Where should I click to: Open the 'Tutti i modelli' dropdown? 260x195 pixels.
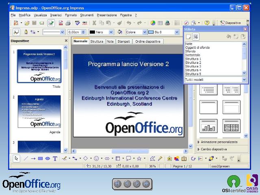(x=244, y=80)
